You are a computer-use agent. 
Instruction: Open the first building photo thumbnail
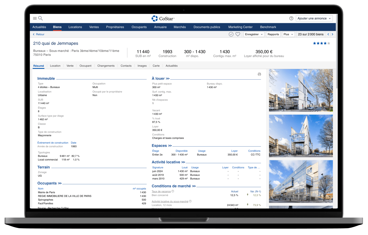click(x=301, y=90)
